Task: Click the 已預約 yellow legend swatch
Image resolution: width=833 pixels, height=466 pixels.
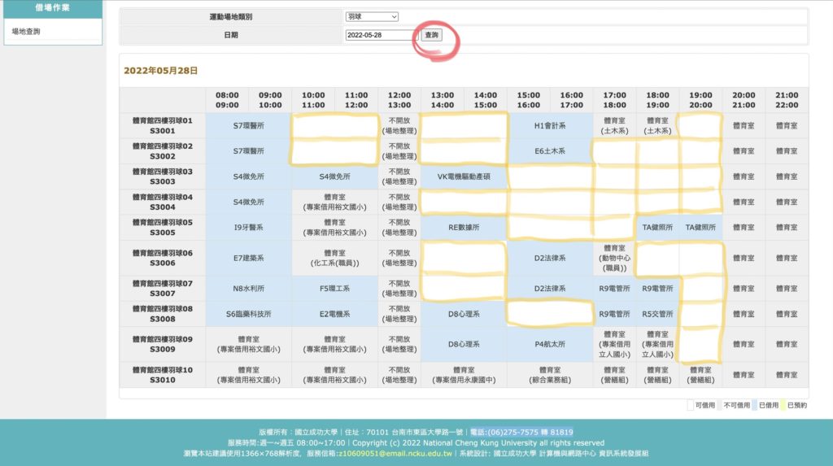Action: coord(782,405)
